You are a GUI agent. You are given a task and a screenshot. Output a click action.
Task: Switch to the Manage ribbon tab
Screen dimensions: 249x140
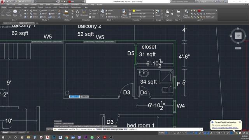tap(32, 7)
